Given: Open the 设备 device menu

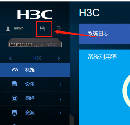Looking at the screenshot, I should (x=35, y=84).
